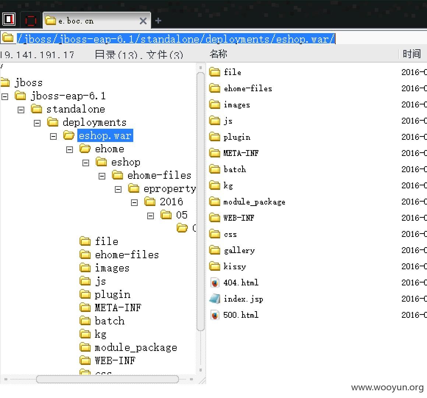The image size is (427, 398).
Task: Collapse the ehome-files node under eshop
Action: coord(102,176)
